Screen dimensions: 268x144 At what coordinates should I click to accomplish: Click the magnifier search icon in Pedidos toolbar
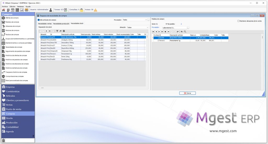click(185, 32)
